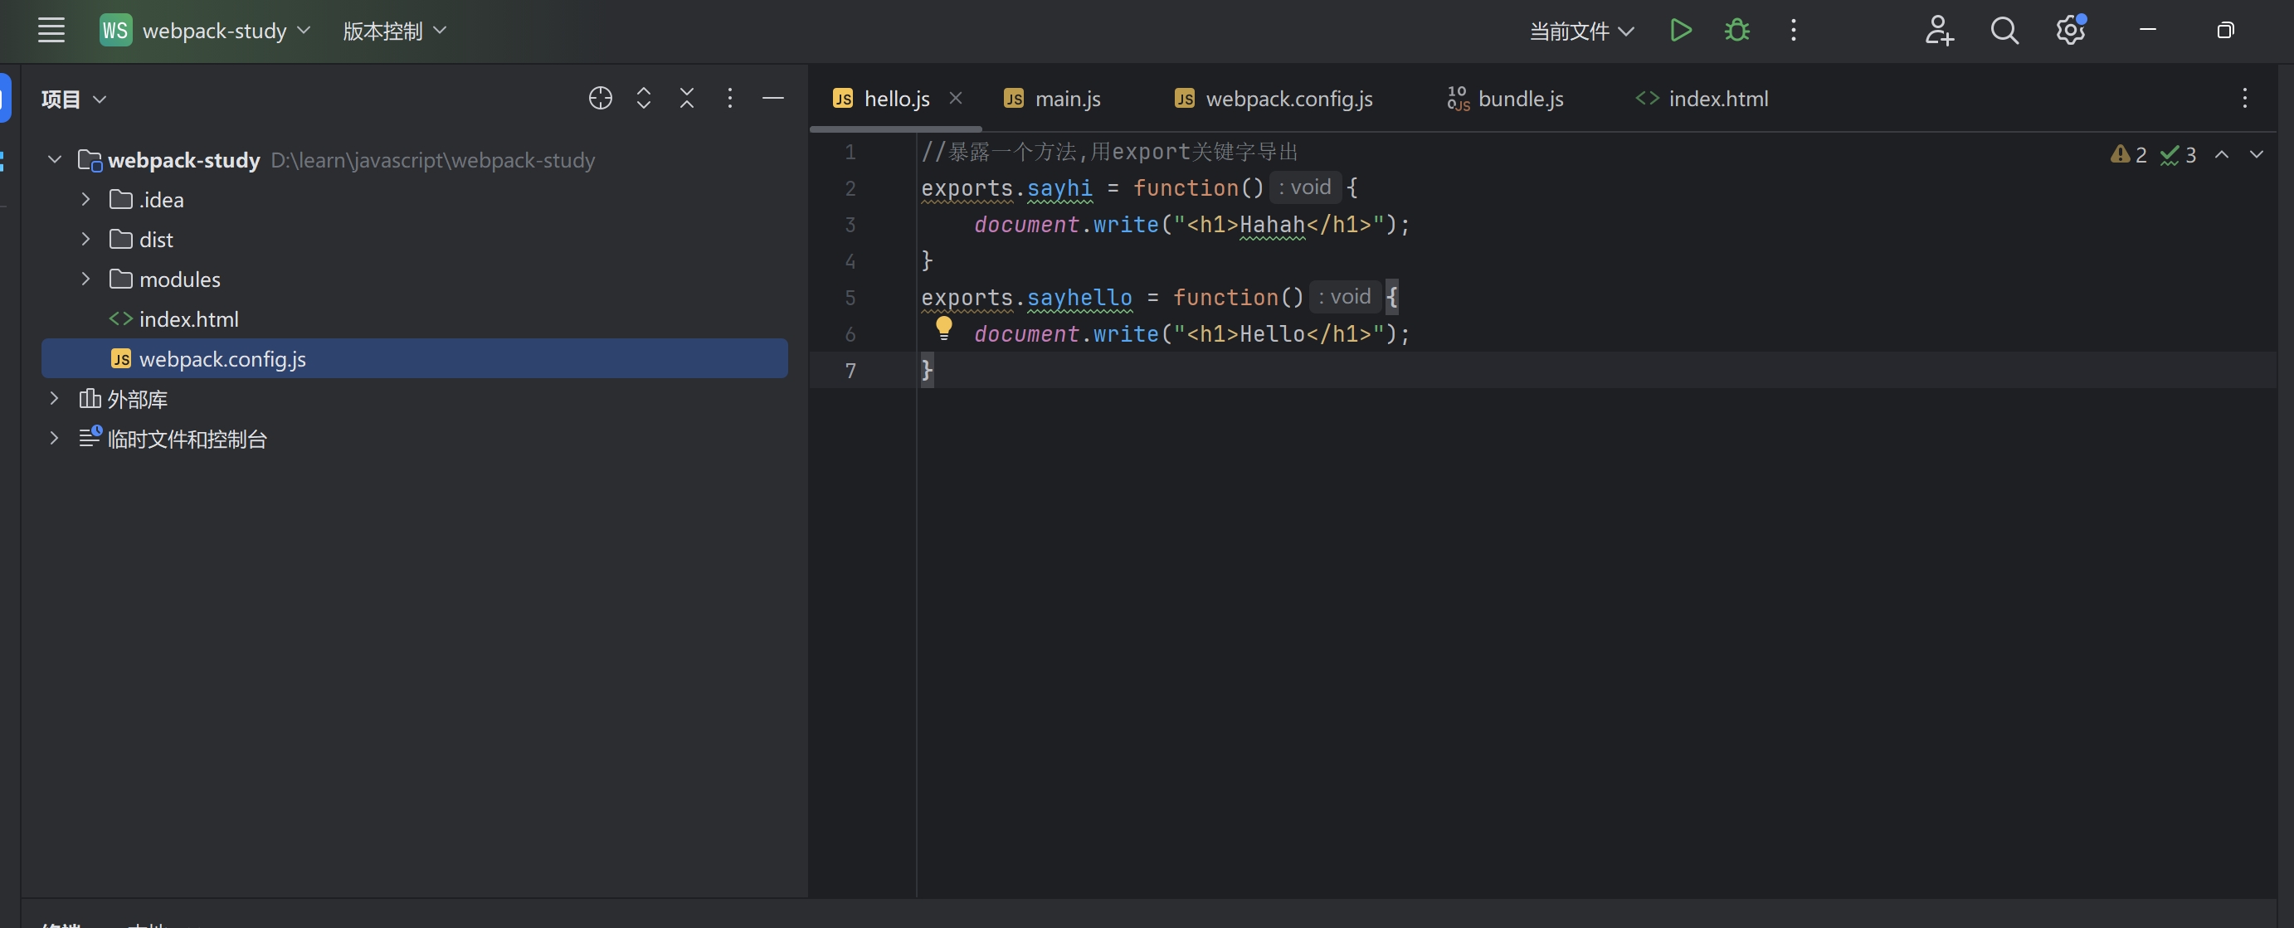Click the intention lightbulb on line 6

[944, 328]
